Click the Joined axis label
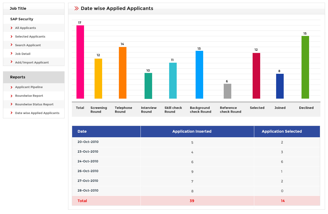This screenshot has width=328, height=214. 280,108
